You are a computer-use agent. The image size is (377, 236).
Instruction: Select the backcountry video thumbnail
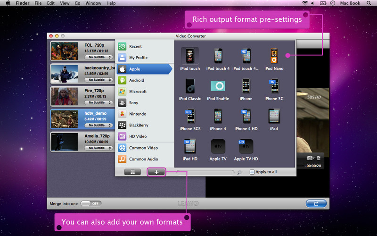click(x=65, y=74)
